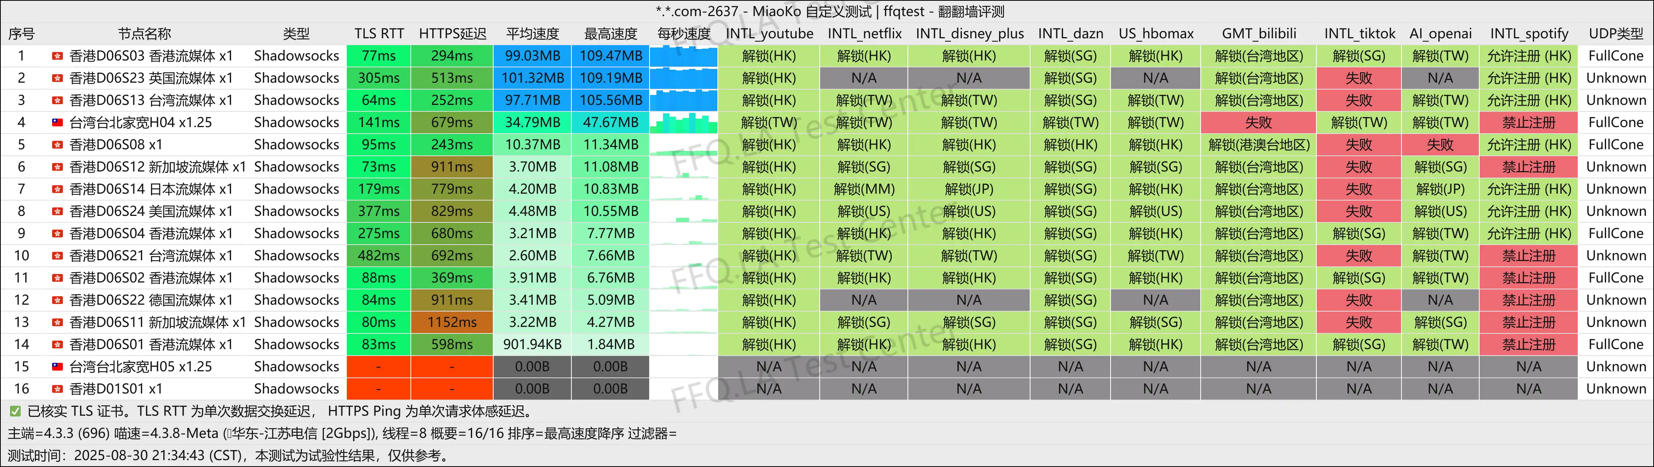Click the Taiwan flag beside 台湾台北家宽H05

coord(57,367)
